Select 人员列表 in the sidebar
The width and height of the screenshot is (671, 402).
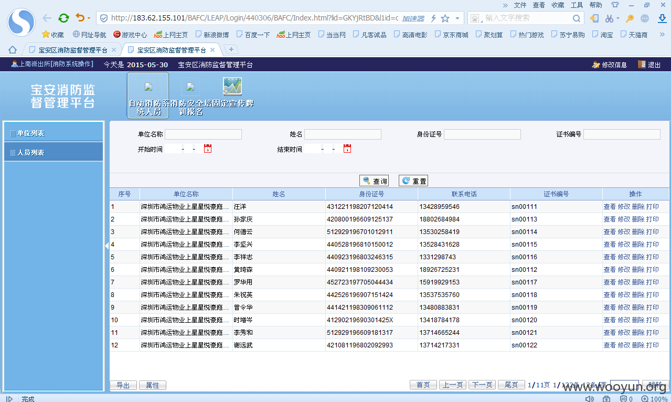(54, 152)
